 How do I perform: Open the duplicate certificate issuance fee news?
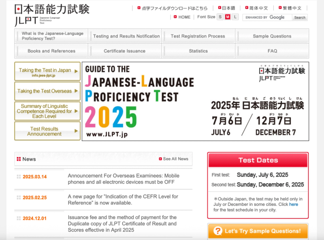coord(122,224)
